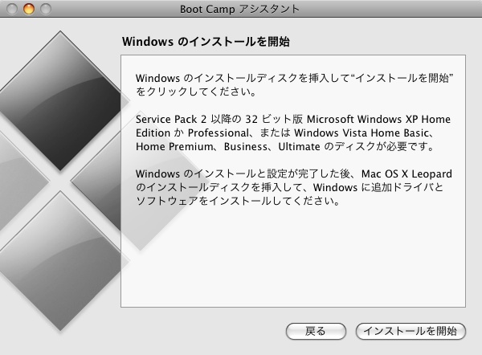Click the first paragraph about inserting install disc
The height and width of the screenshot is (355, 482).
point(295,85)
